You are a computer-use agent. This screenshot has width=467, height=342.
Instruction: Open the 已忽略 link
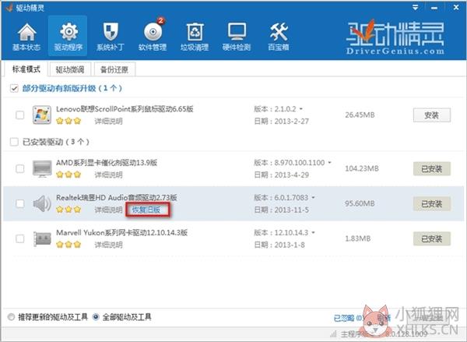348,318
